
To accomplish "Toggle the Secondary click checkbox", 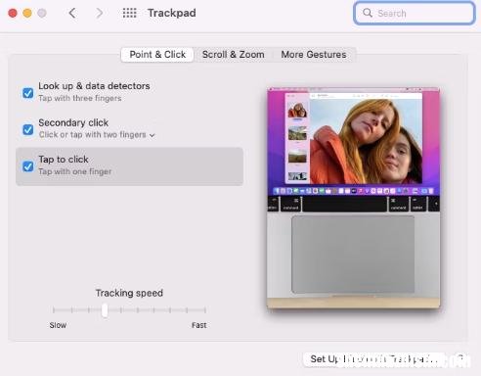I will pyautogui.click(x=28, y=129).
